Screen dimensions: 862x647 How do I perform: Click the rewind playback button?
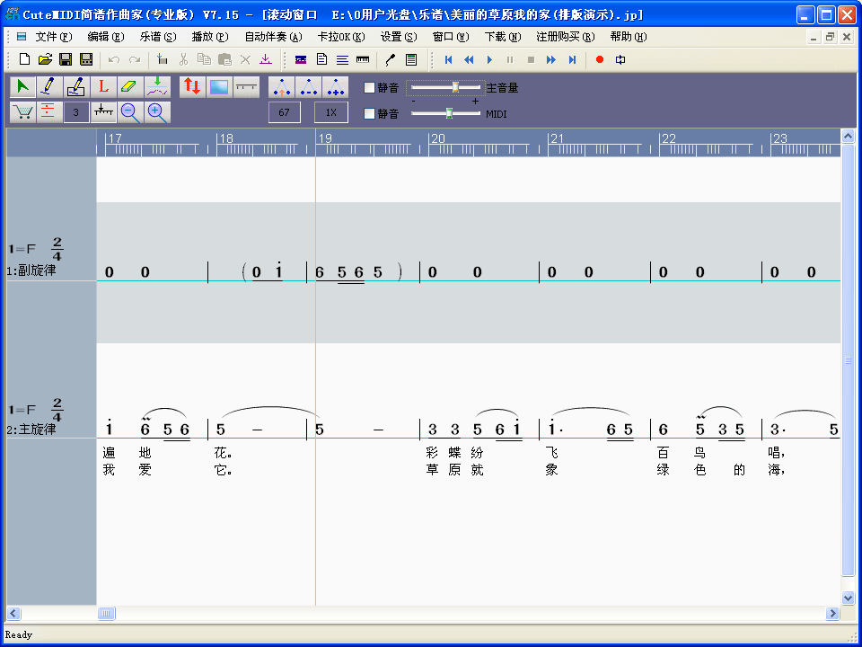tap(469, 59)
